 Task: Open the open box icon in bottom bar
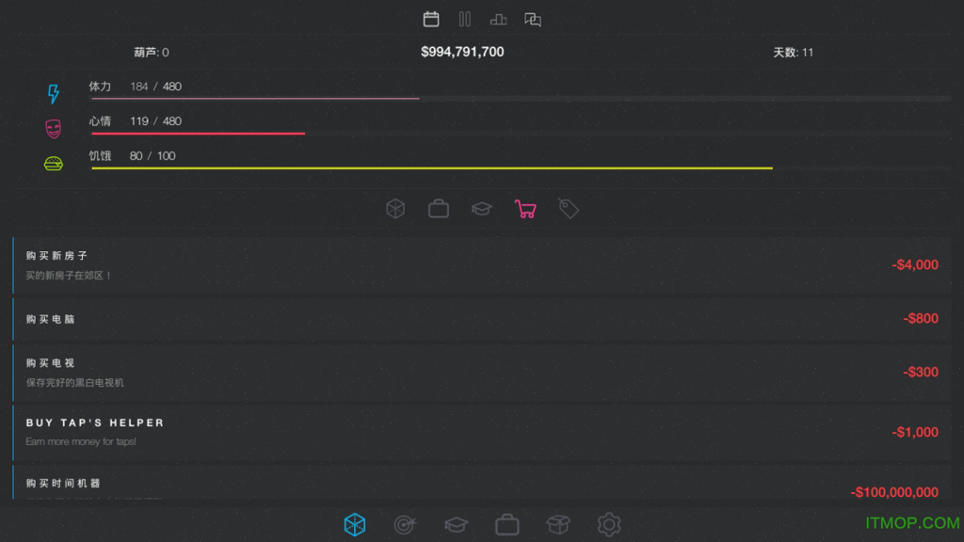[557, 524]
